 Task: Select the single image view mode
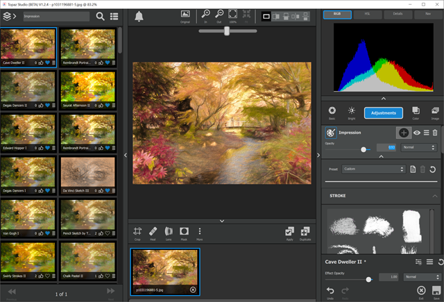pos(266,17)
